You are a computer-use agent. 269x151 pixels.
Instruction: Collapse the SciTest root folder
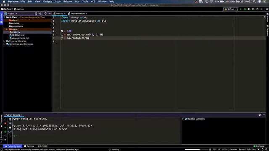[5, 17]
